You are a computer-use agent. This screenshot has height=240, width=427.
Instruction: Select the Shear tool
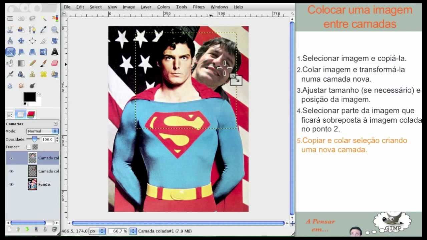coord(21,52)
